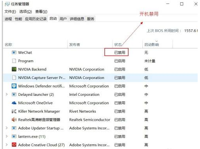Click the NVIDIA Backend green icon
This screenshot has width=200, height=149.
[x=14, y=69]
